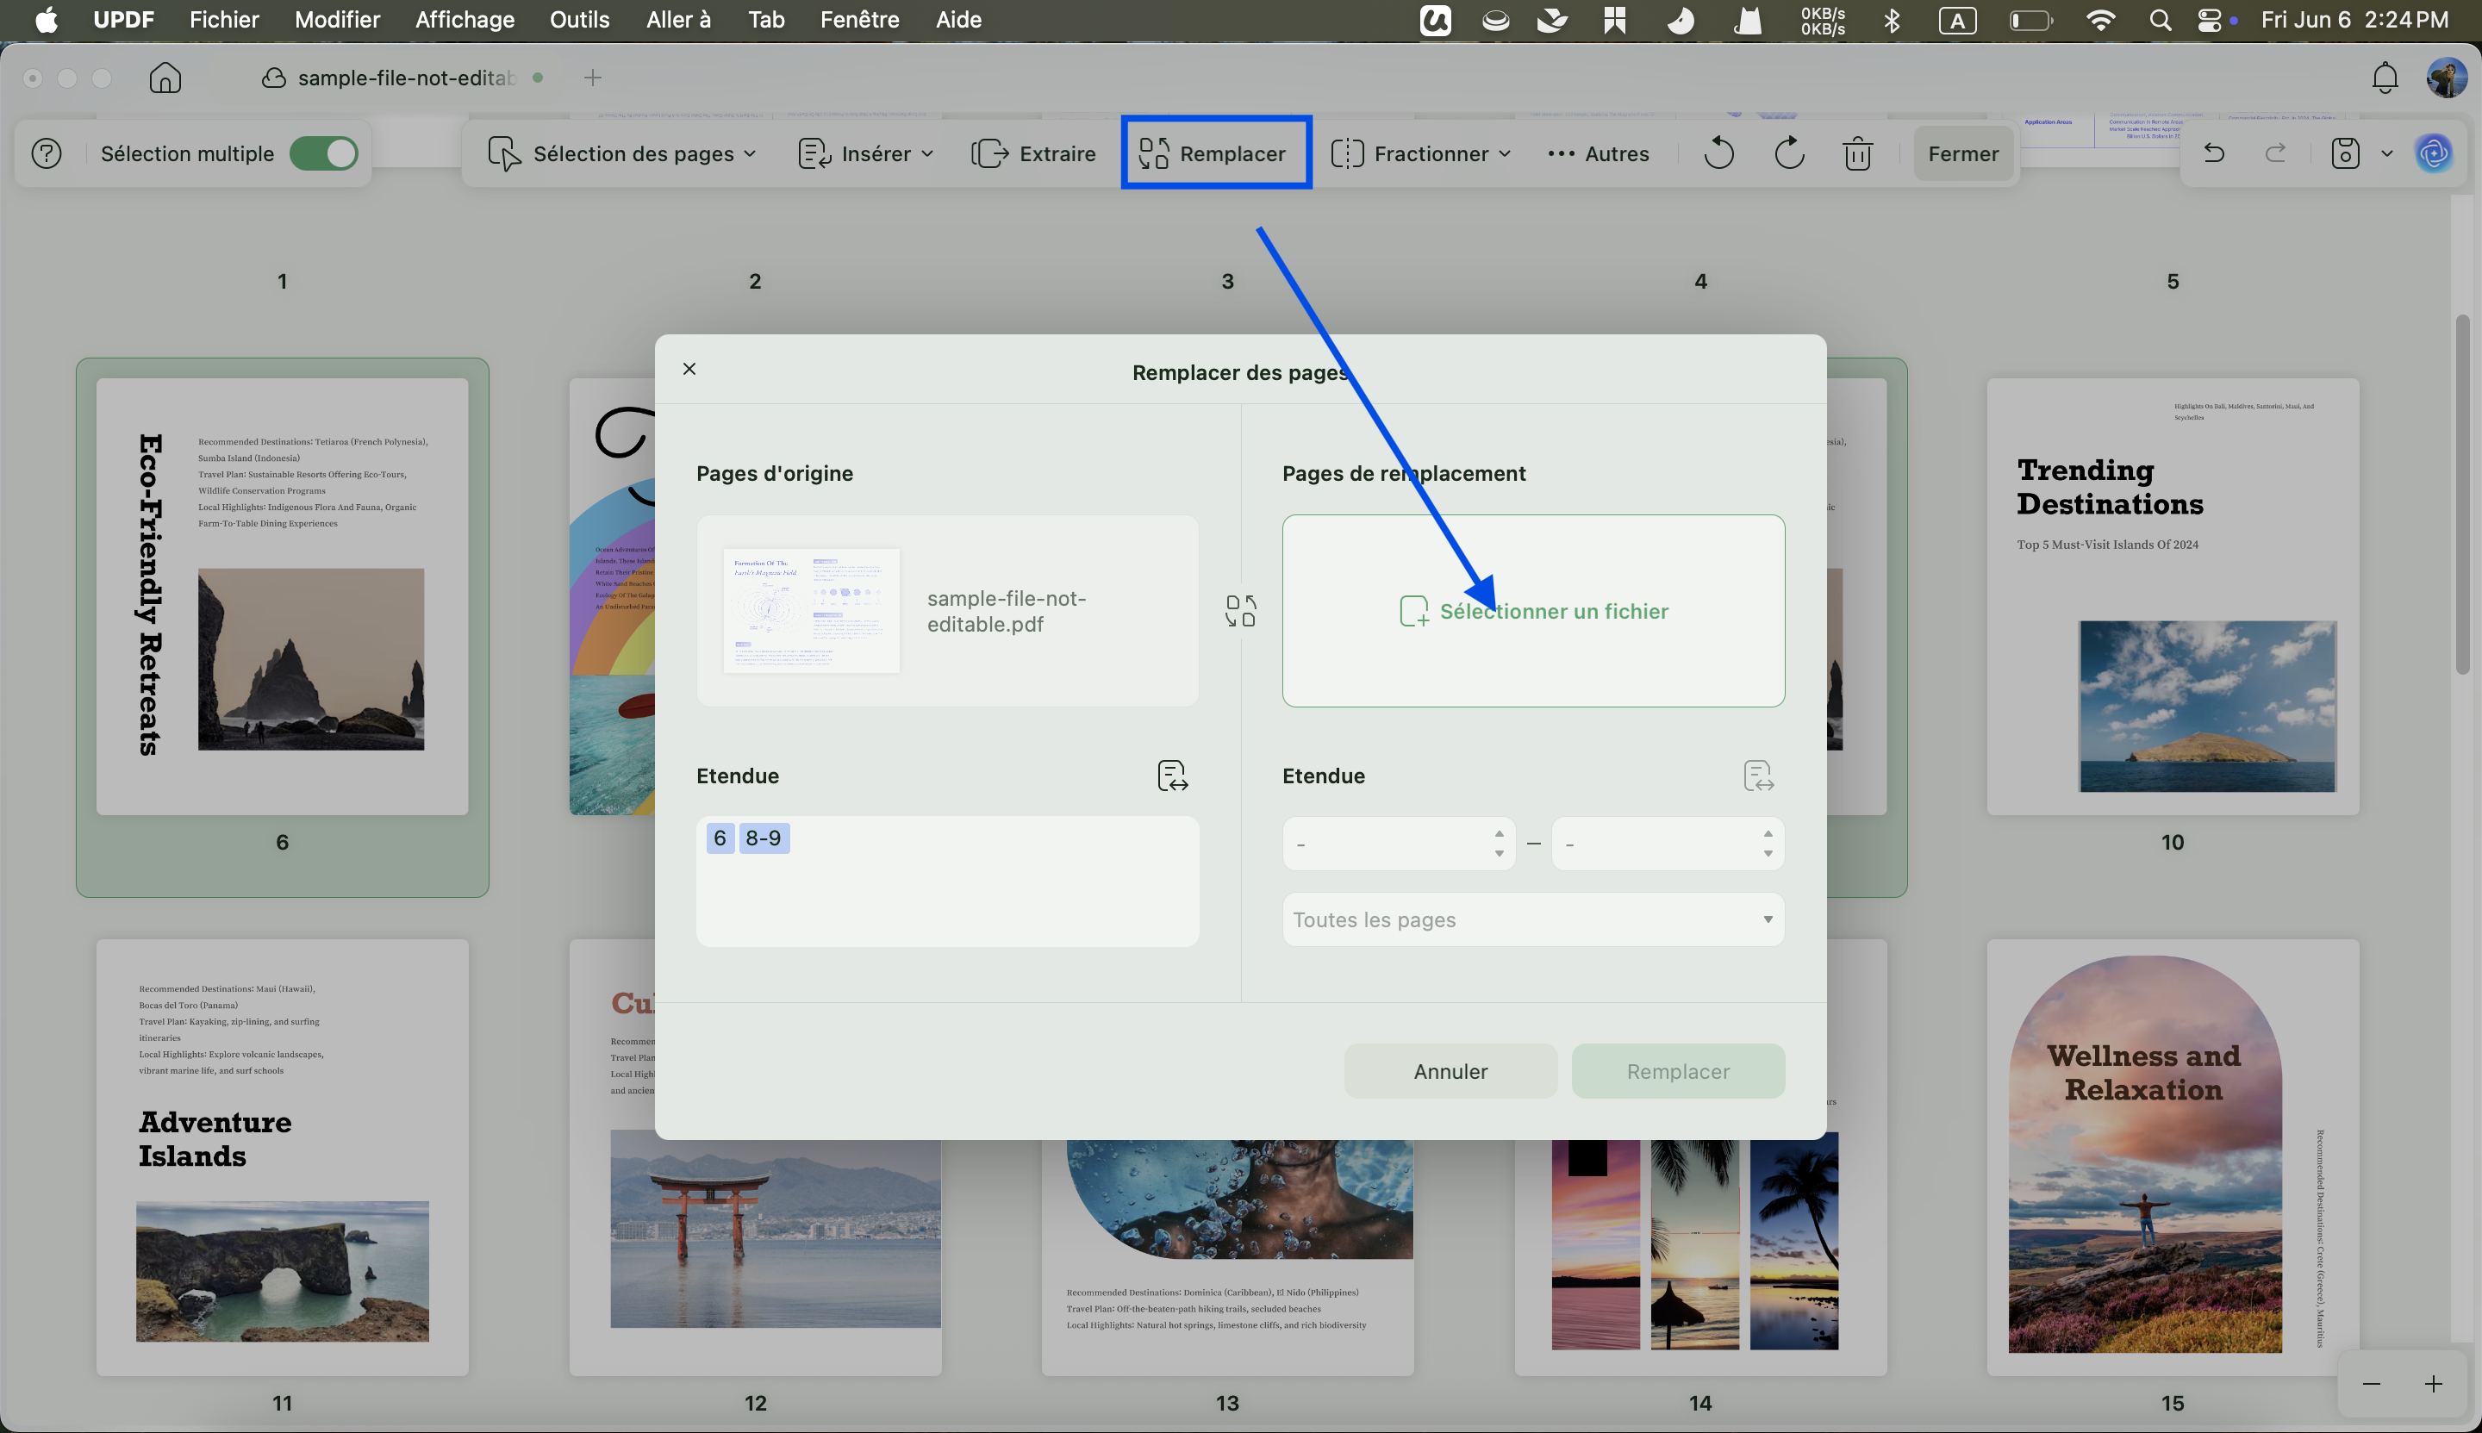The height and width of the screenshot is (1433, 2482).
Task: Open the Insérer dropdown menu
Action: pyautogui.click(x=866, y=153)
